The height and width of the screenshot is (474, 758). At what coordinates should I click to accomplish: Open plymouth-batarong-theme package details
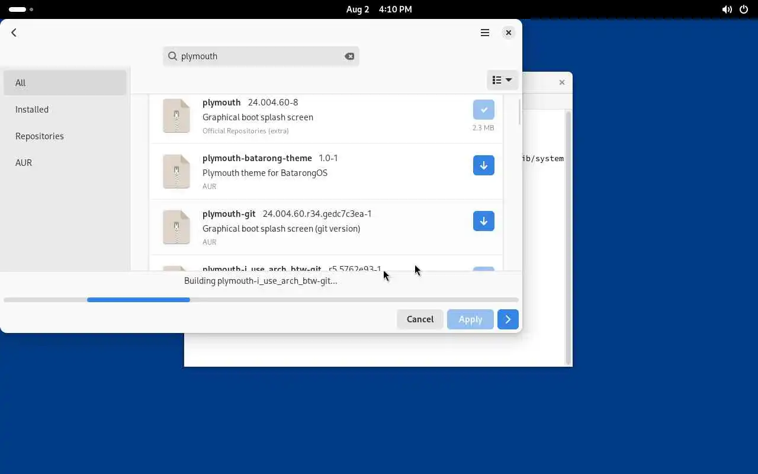pos(257,158)
